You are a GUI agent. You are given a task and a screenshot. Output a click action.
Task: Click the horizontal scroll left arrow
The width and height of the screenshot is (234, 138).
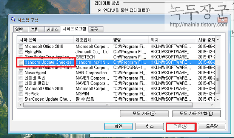pyautogui.click(x=20, y=105)
